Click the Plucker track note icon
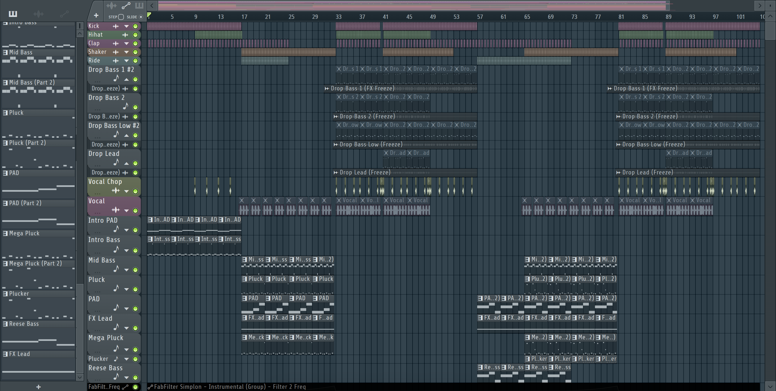Viewport: 776px width, 391px height. coord(116,359)
